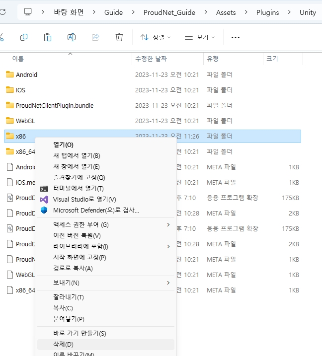Click the Paste icon in the toolbar
The height and width of the screenshot is (356, 322).
pyautogui.click(x=48, y=37)
